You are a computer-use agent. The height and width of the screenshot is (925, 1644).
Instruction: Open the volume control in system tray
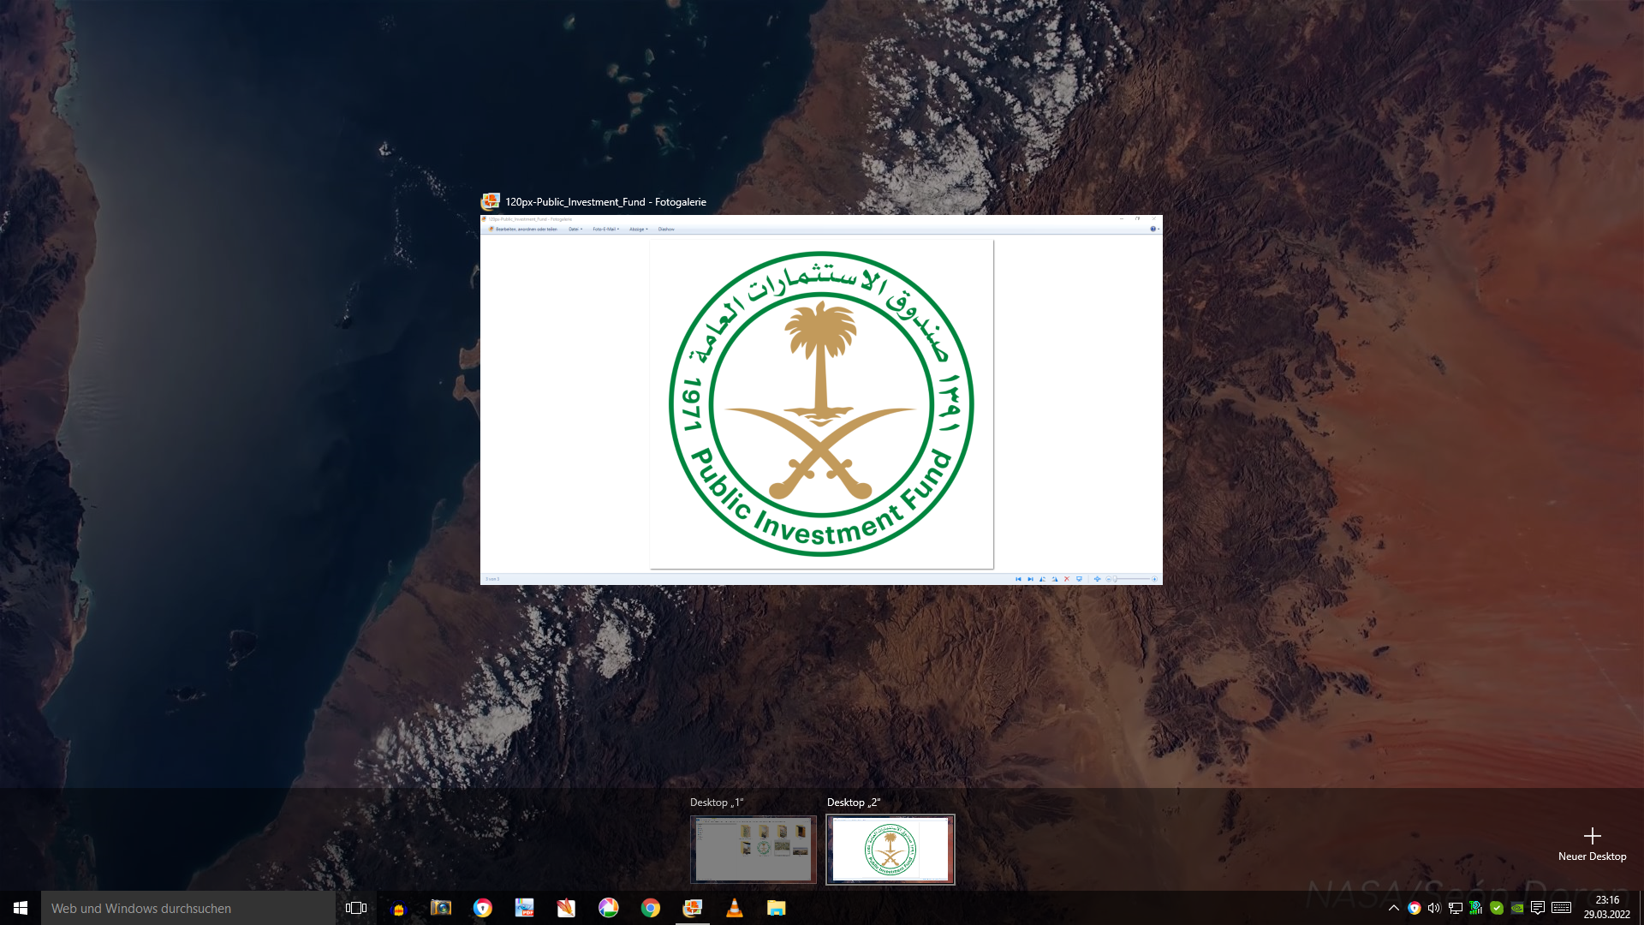tap(1434, 908)
